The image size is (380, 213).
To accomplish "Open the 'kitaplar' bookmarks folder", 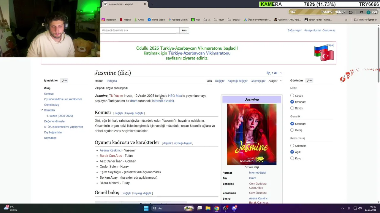I will 234,20.
